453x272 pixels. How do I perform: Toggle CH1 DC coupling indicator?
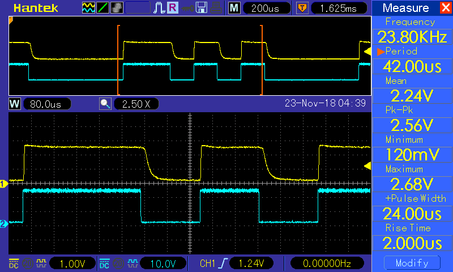tap(14, 263)
